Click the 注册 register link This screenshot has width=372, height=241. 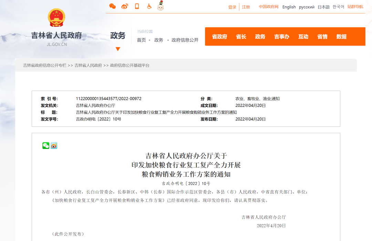246,7
